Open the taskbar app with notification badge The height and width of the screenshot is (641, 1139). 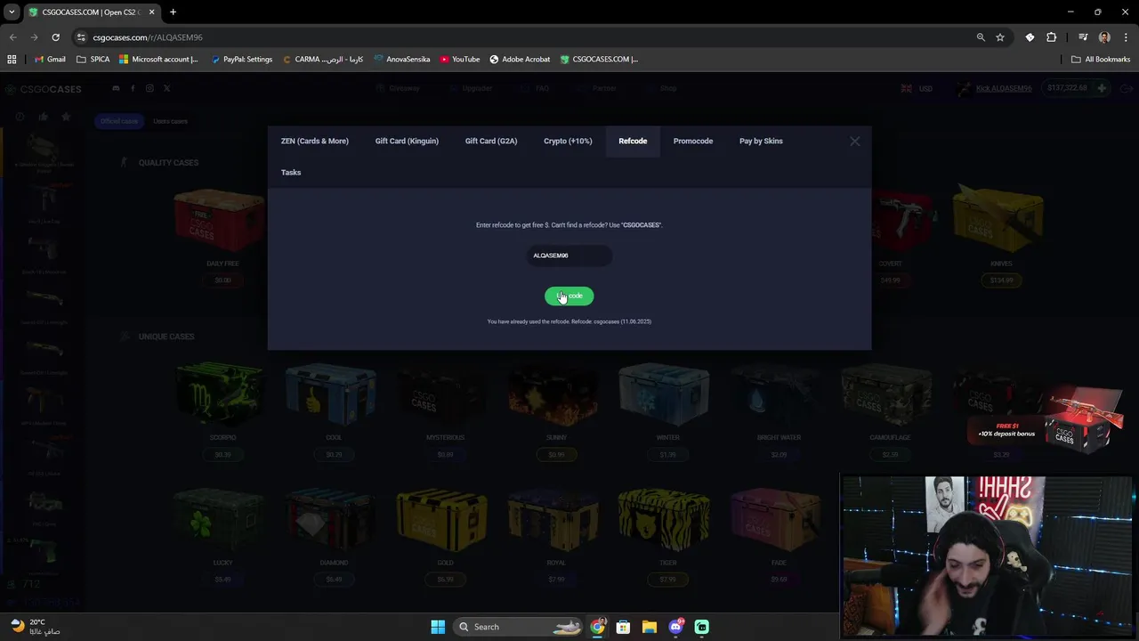coord(676,627)
